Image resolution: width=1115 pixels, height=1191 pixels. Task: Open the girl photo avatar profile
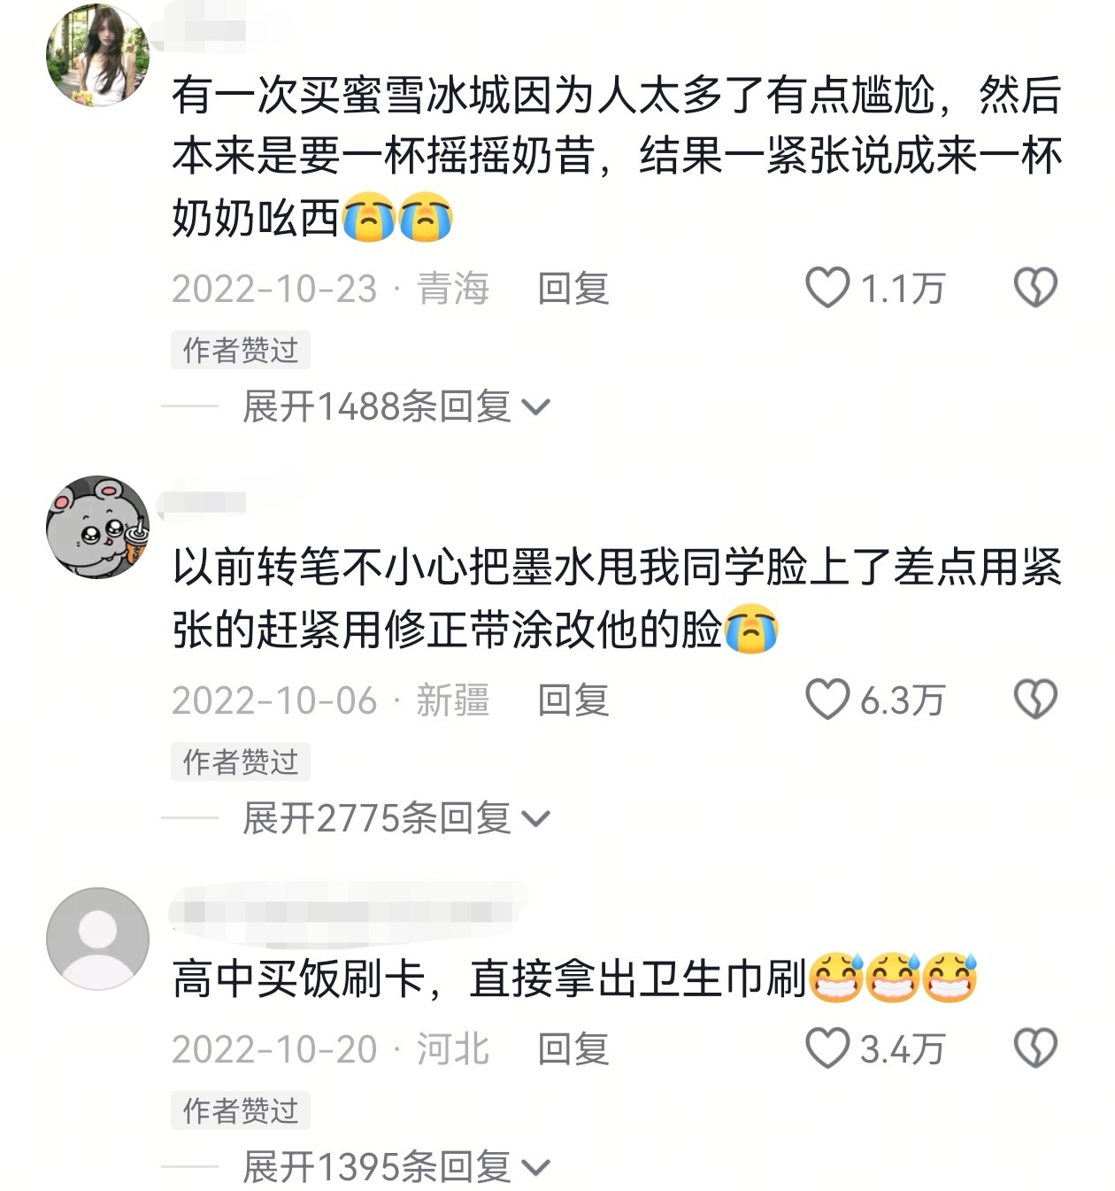point(97,55)
